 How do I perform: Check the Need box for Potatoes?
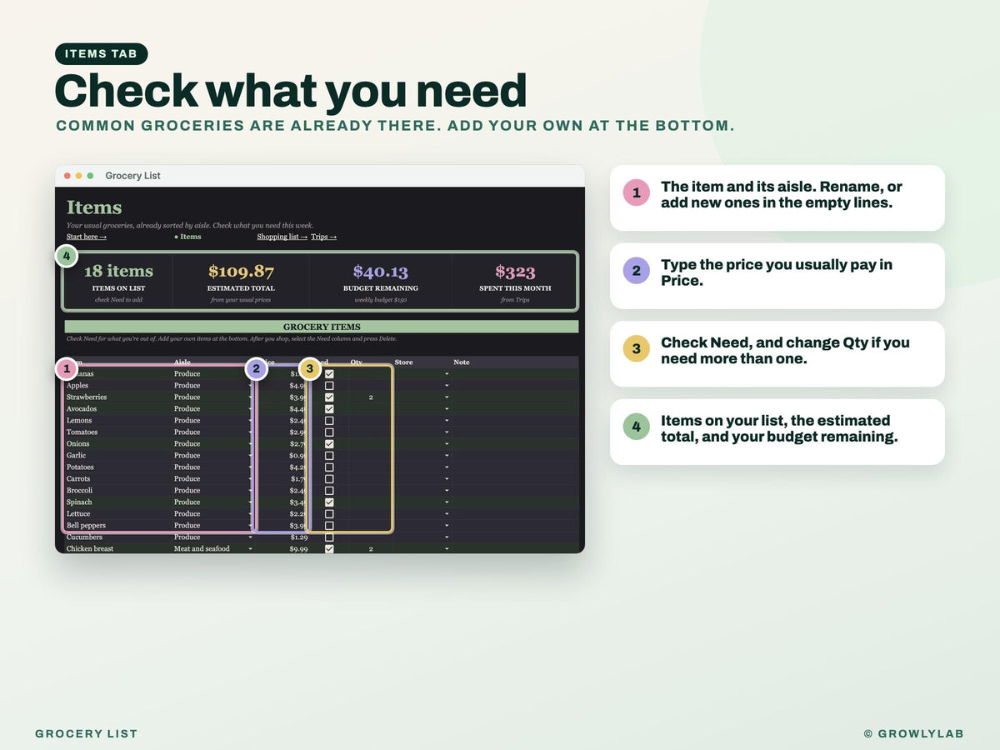pos(329,467)
